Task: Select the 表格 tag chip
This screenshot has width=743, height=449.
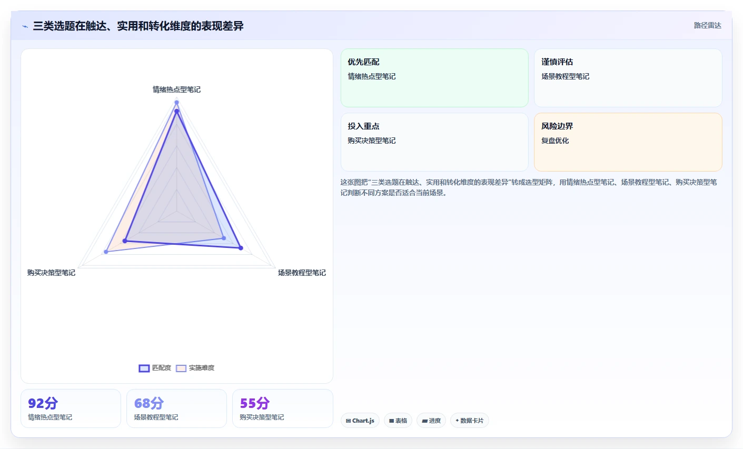Action: [398, 421]
